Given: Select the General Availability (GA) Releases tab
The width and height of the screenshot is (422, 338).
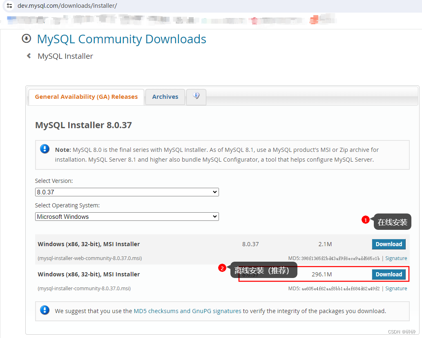Looking at the screenshot, I should (x=86, y=97).
